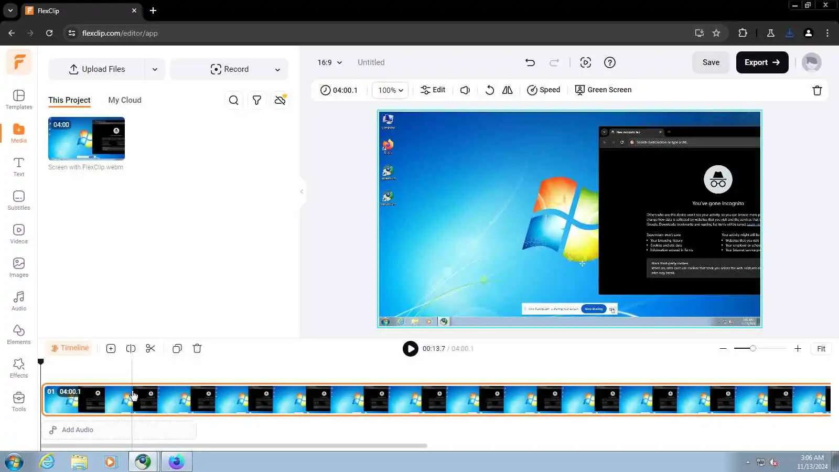Viewport: 839px width, 472px height.
Task: Toggle the Timeline view mode
Action: (70, 348)
